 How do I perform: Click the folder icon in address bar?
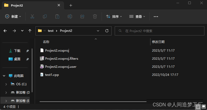[x=40, y=31]
